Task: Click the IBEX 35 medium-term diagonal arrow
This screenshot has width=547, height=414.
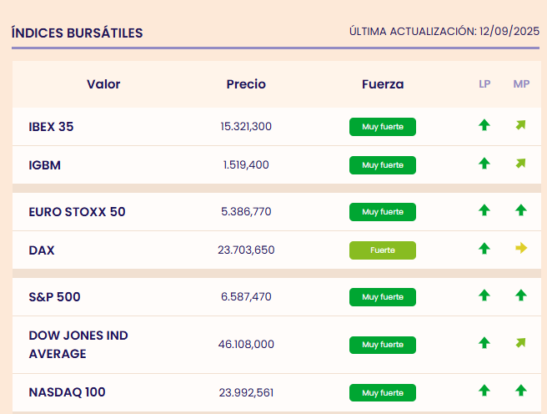Action: pos(521,126)
